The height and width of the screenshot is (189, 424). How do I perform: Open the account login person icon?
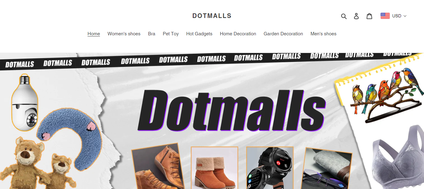[356, 16]
